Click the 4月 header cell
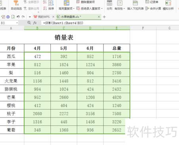Viewport: 179px width, 145px height. (37, 48)
